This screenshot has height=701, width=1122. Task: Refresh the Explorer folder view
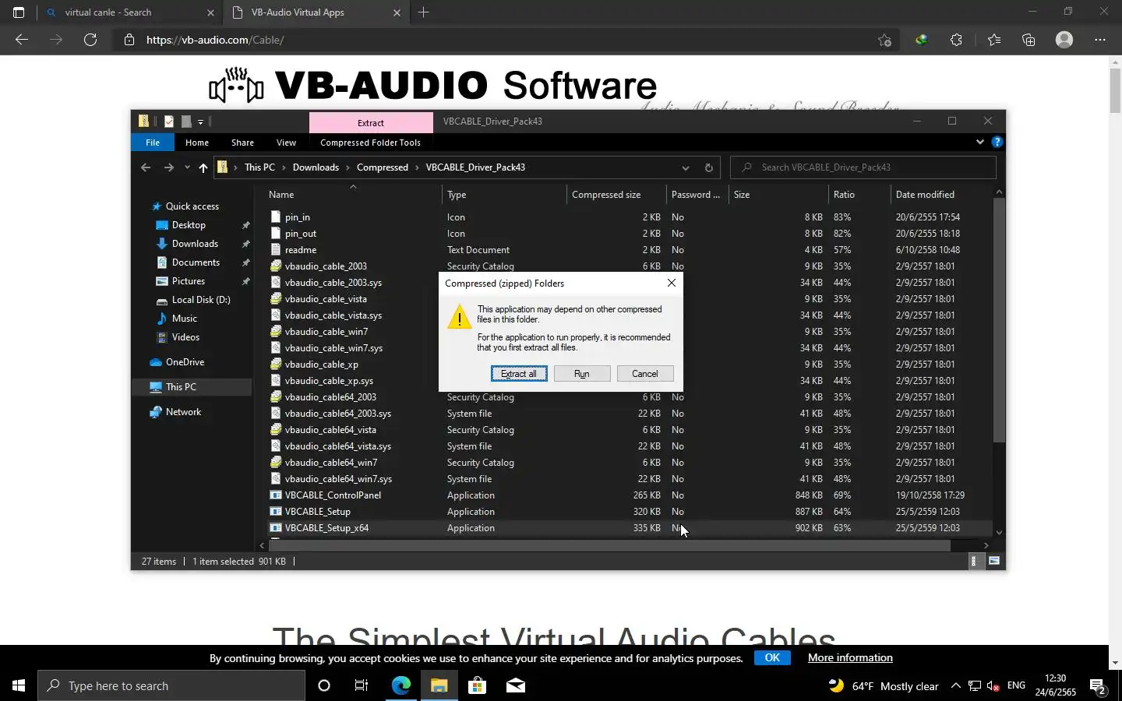click(708, 167)
